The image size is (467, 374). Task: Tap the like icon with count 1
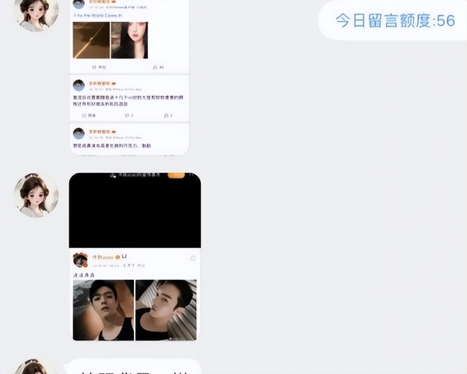coord(167,115)
